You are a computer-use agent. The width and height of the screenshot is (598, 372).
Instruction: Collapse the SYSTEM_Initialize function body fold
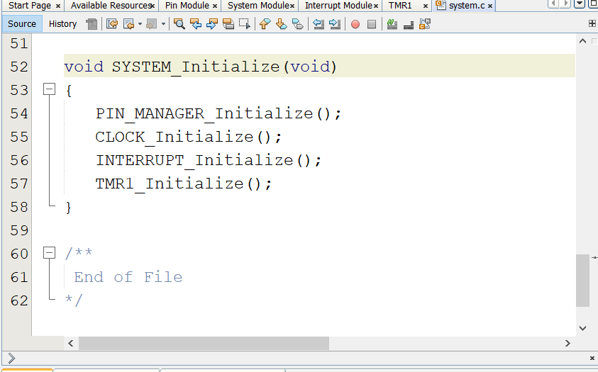click(49, 89)
